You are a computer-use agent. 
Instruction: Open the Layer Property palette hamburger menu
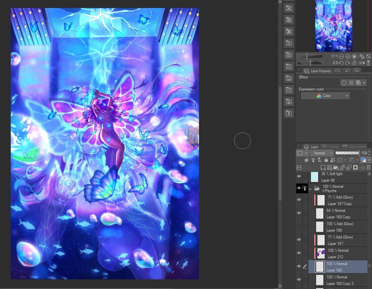click(299, 70)
